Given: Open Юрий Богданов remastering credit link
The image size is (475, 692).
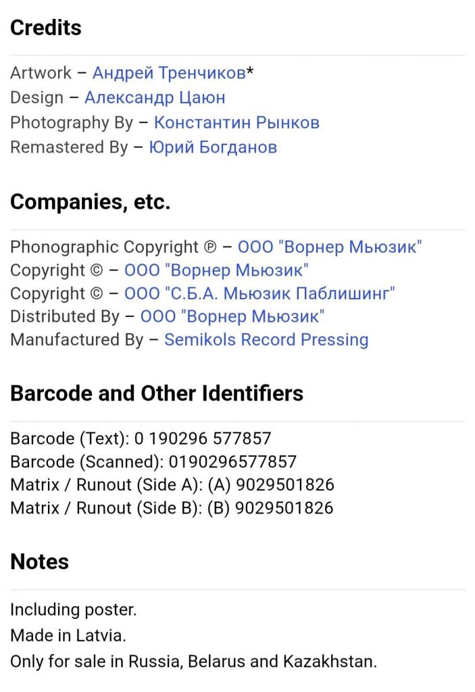Looking at the screenshot, I should (213, 147).
